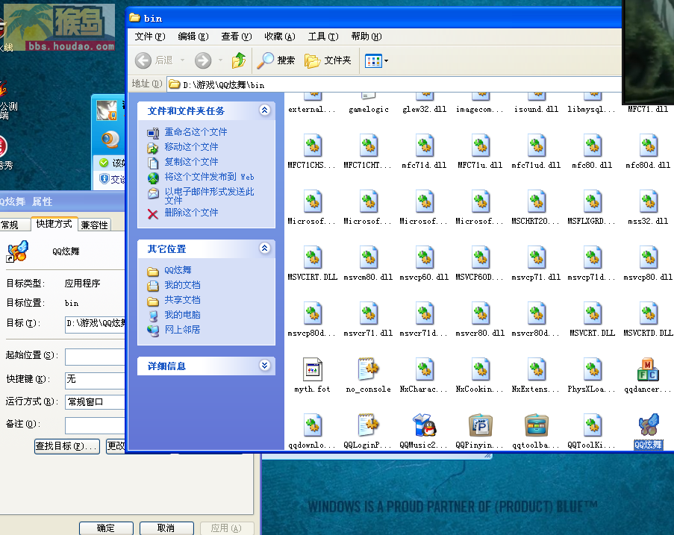Go up one folder level icon
Image resolution: width=674 pixels, height=535 pixels.
239,60
